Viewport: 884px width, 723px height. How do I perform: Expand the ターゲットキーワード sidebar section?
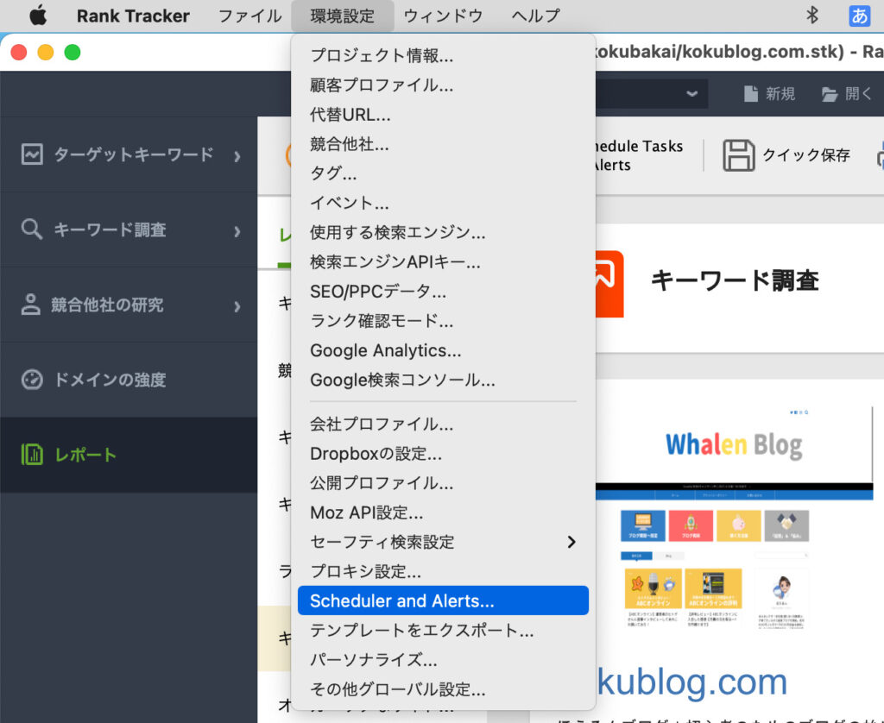pos(237,156)
